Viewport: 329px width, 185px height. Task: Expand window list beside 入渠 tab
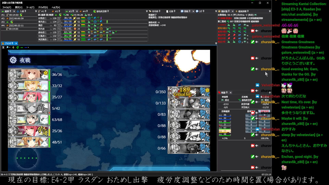[x=36, y=11]
